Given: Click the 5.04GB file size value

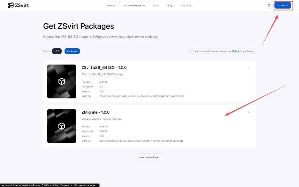Looking at the screenshot, I should [x=104, y=82].
